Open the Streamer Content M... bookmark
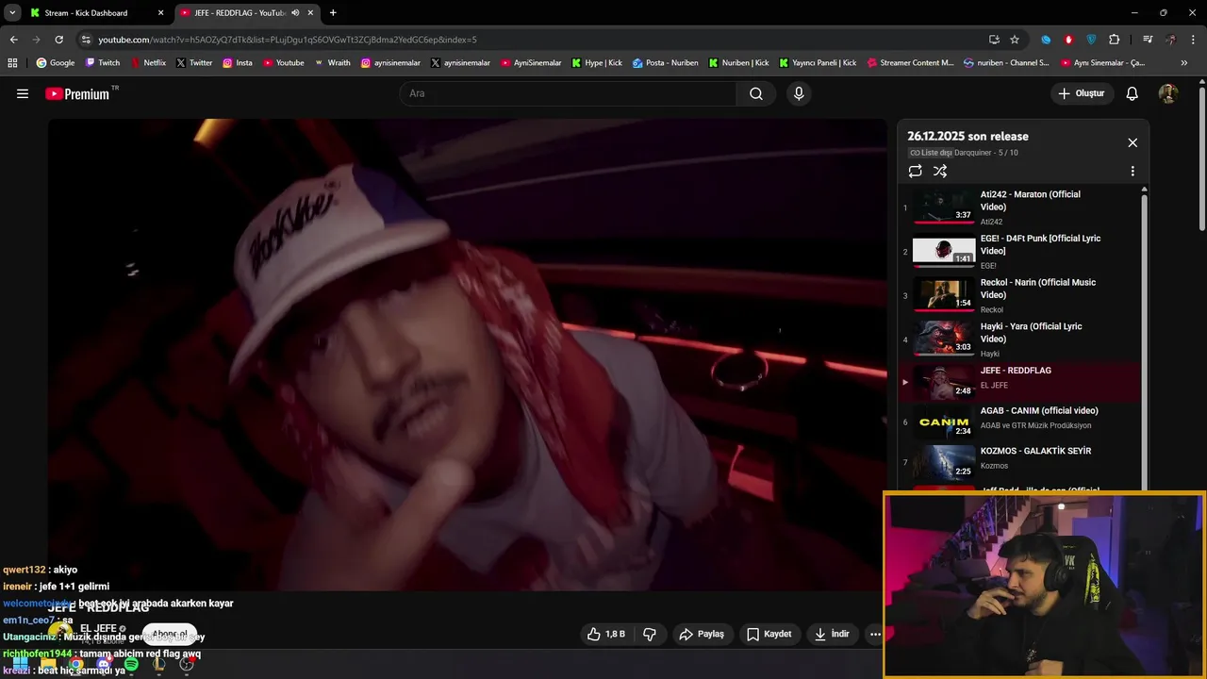Screen dimensions: 1207x679 click(910, 63)
